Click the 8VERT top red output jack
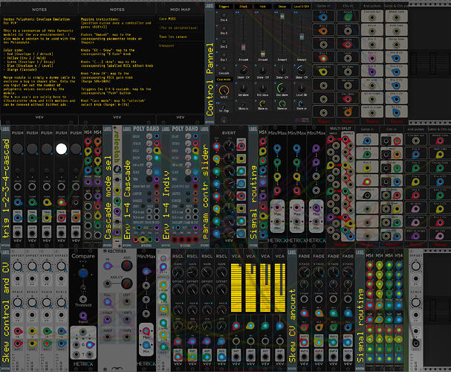Image resolution: width=451 pixels, height=372 pixels. click(x=241, y=146)
